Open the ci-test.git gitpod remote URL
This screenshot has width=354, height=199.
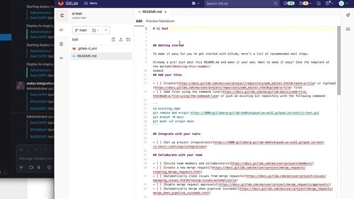pos(254,113)
